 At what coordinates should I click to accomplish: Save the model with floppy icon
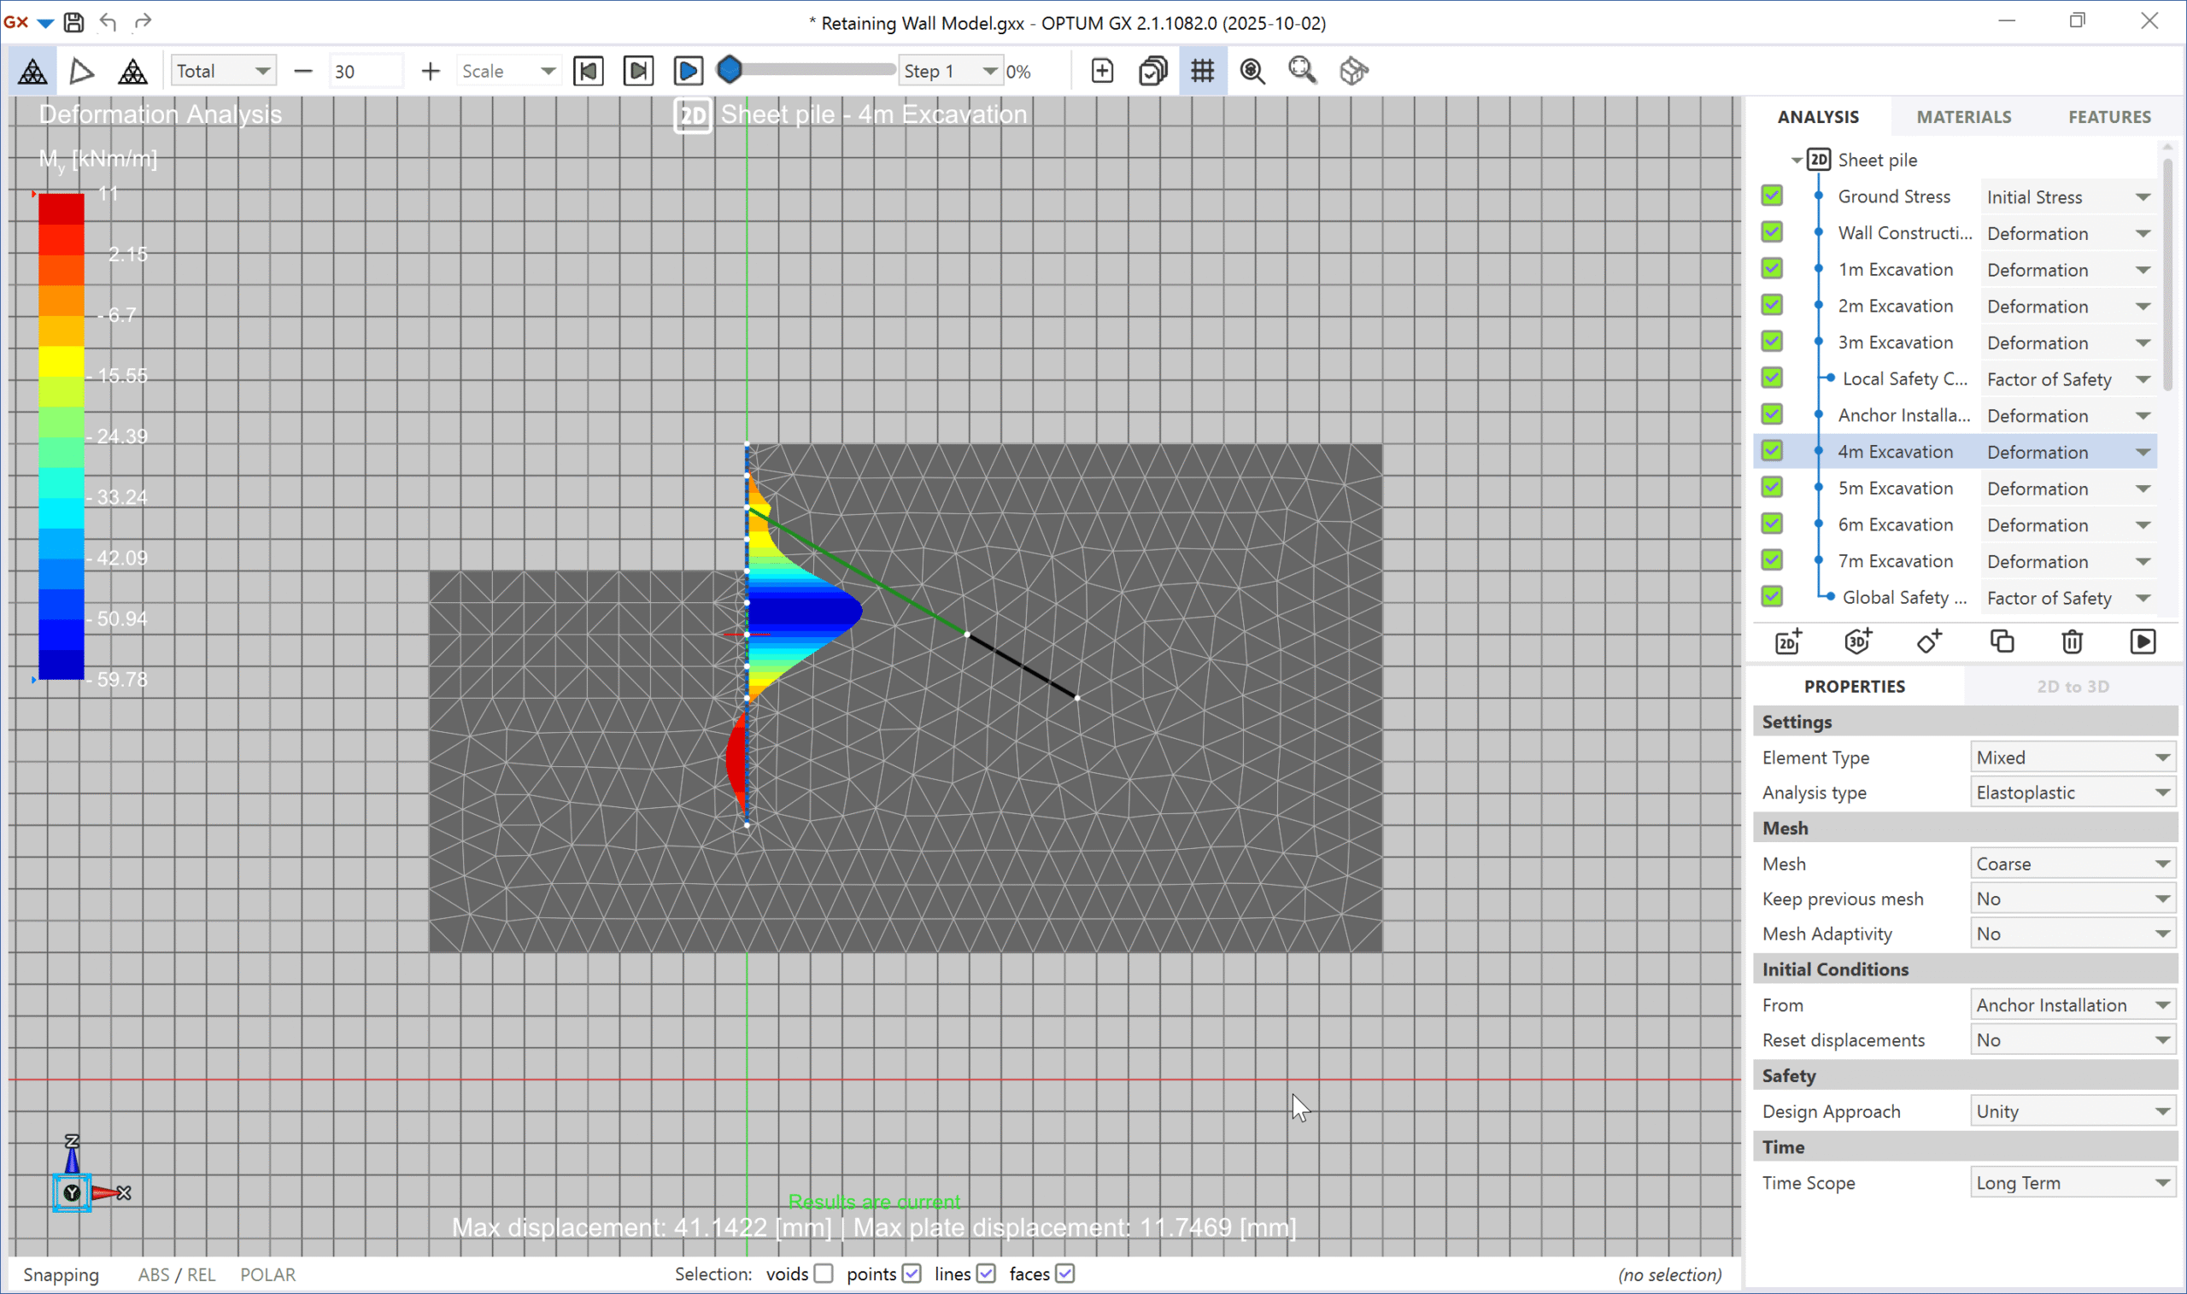(74, 22)
